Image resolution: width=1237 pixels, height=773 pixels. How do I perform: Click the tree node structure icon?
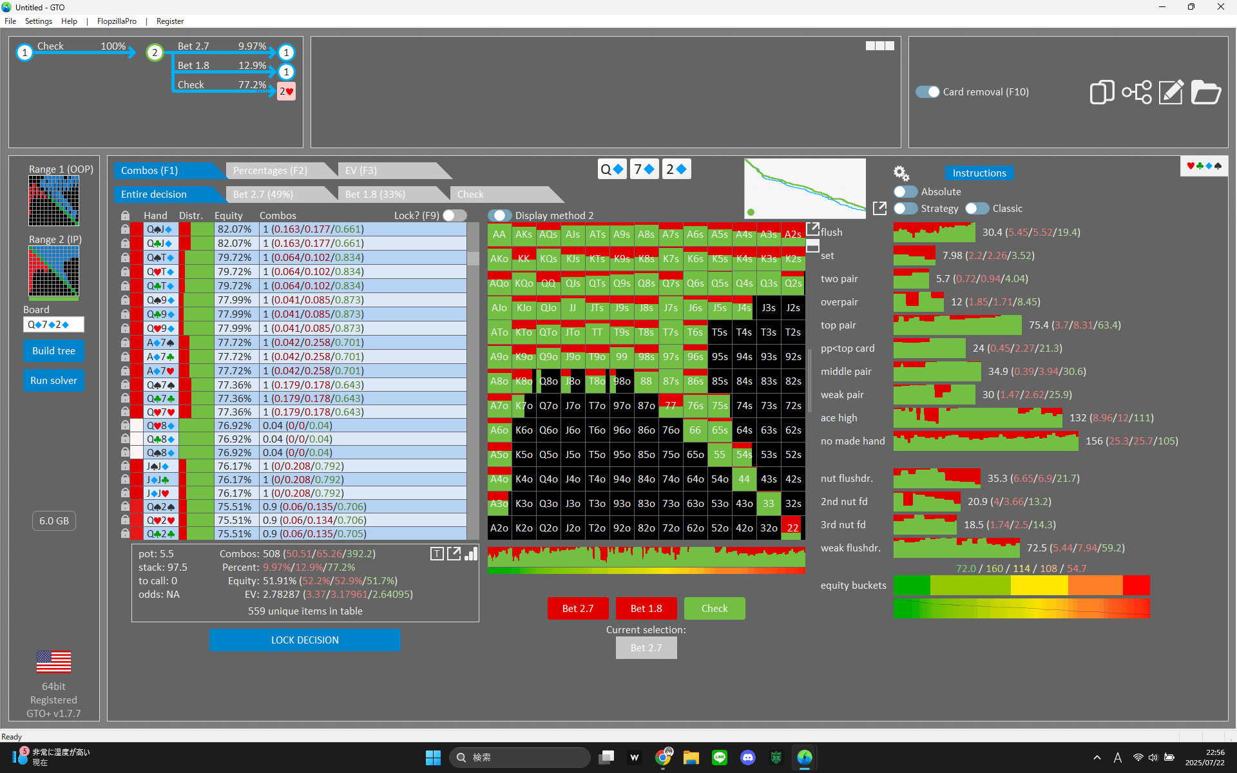[1137, 92]
